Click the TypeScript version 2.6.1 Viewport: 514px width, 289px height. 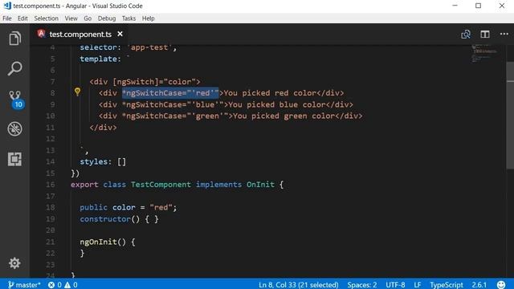[479, 284]
